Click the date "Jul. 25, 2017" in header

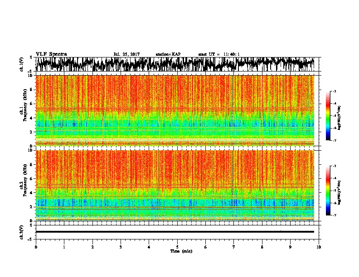(x=126, y=54)
